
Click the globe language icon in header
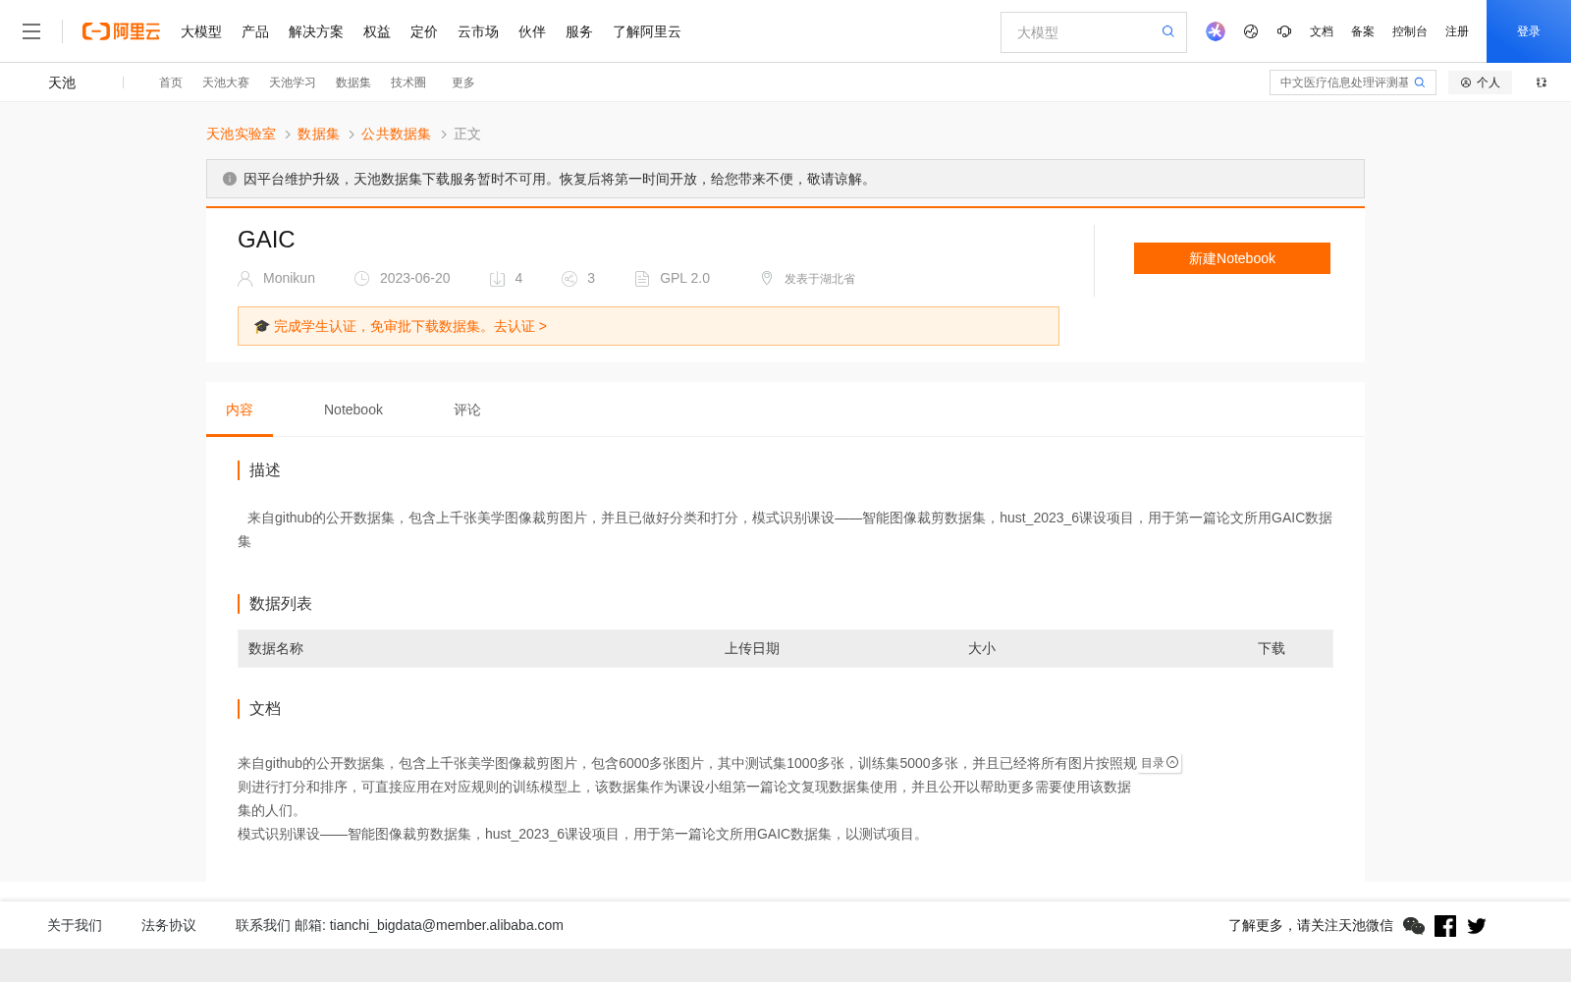pyautogui.click(x=1251, y=31)
